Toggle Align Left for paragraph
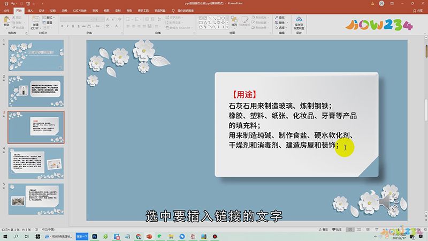 (128, 26)
